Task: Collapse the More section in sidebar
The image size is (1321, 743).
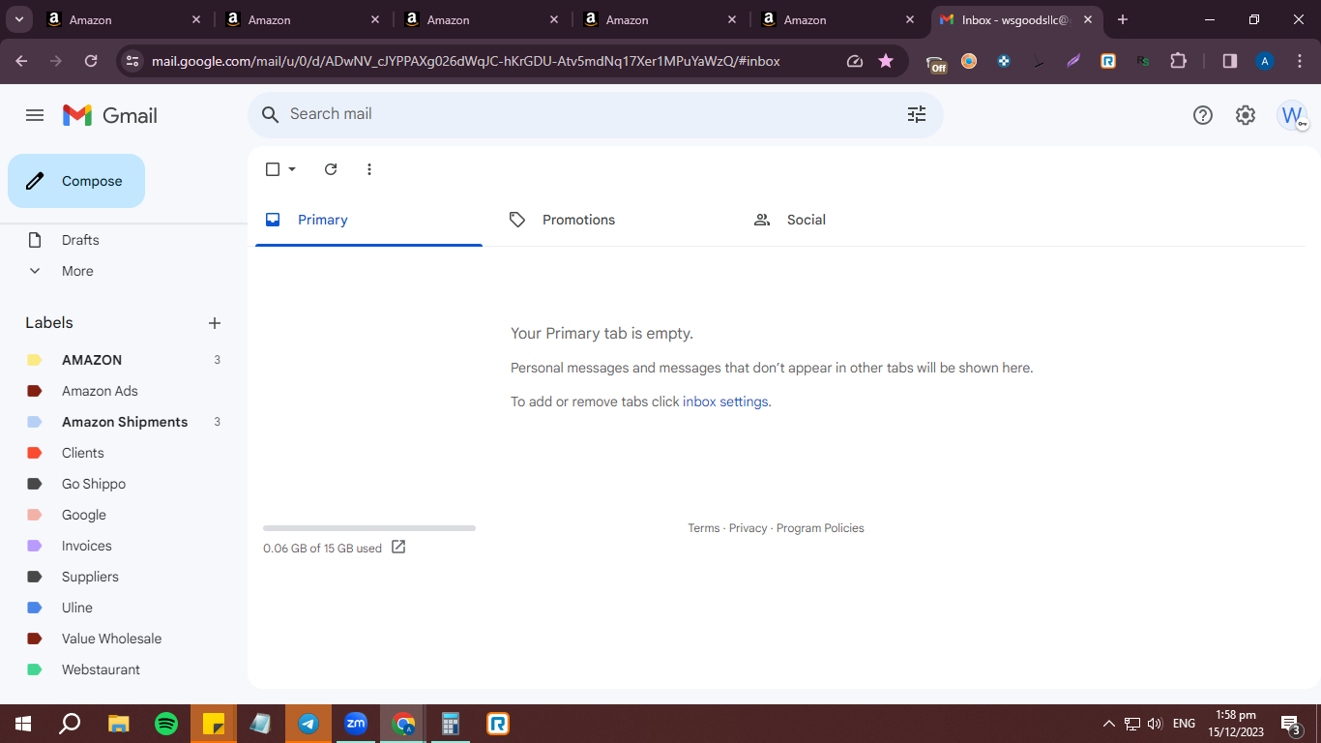Action: click(x=77, y=271)
